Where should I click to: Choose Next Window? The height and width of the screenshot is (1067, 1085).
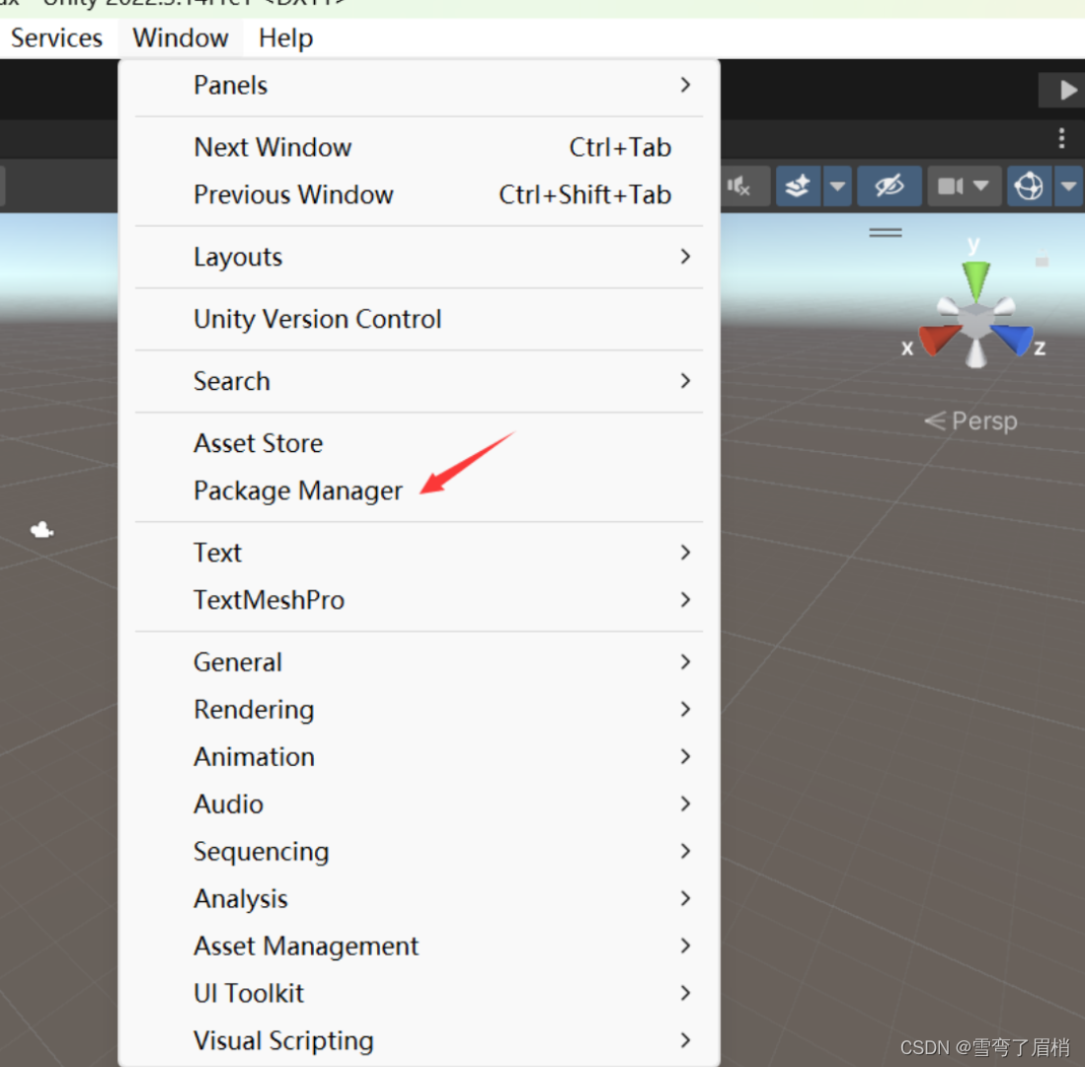point(420,147)
